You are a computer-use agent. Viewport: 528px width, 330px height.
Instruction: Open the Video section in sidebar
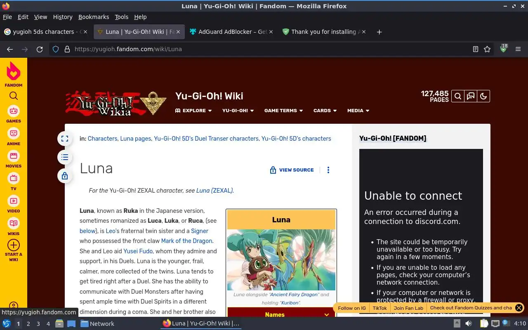(x=14, y=204)
